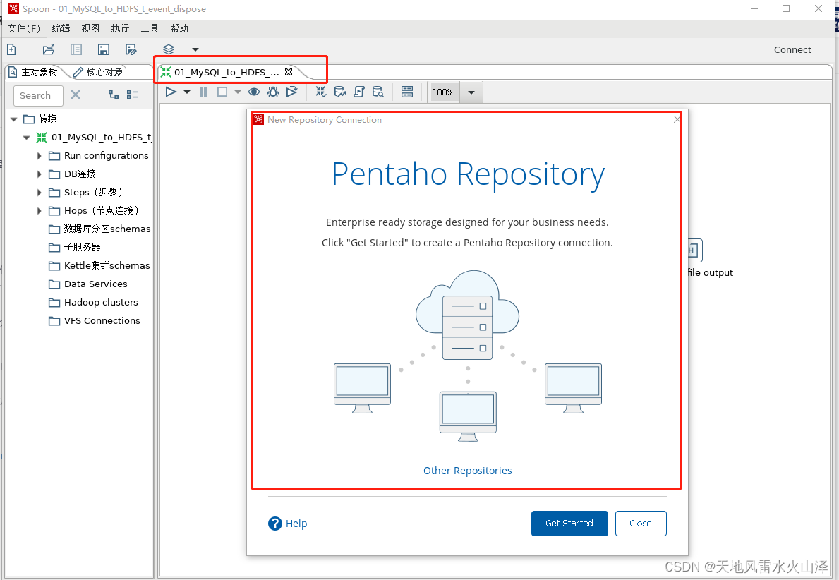Click the Close button in repository dialog
This screenshot has height=580, width=839.
tap(641, 524)
